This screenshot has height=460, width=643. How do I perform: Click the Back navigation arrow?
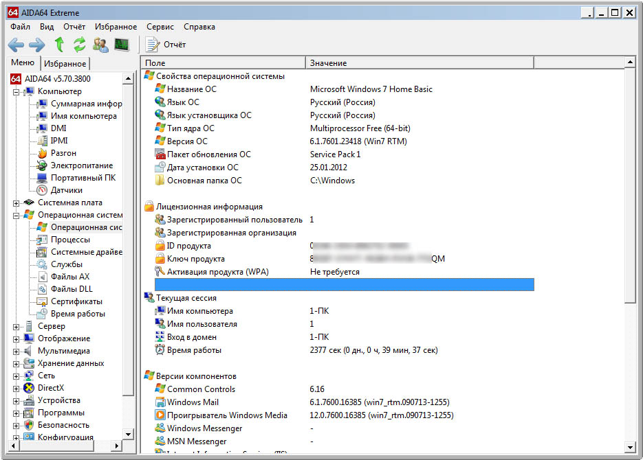tap(16, 45)
